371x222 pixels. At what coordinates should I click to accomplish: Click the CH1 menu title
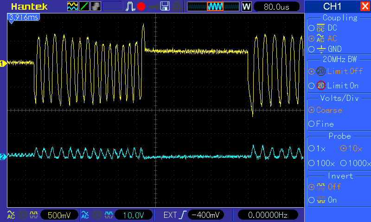click(332, 6)
